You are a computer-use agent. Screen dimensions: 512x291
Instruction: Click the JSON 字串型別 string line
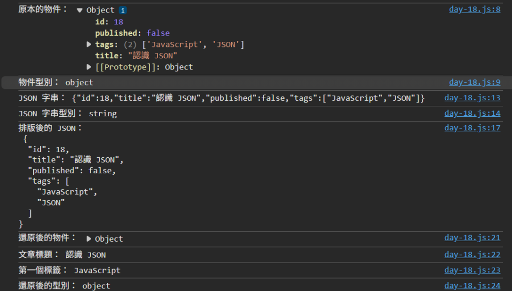tap(67, 114)
